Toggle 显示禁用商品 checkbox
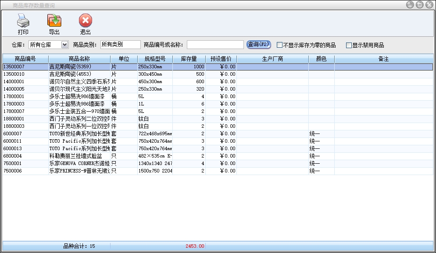The width and height of the screenshot is (436, 253). click(349, 45)
